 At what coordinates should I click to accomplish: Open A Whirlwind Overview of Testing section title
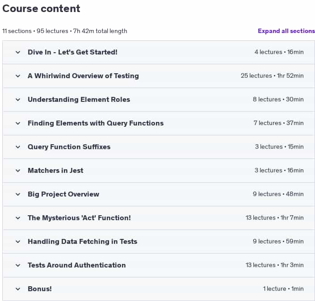[x=84, y=76]
